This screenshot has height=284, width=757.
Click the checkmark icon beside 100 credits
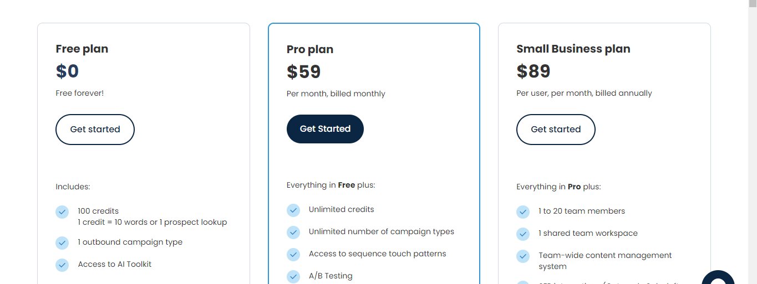click(62, 212)
